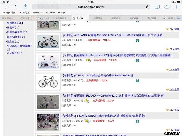Tap Wi-Fi indicator in status bar
Image resolution: width=182 pixels, height=136 pixels.
8,2
